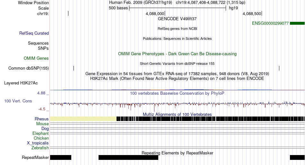The height and width of the screenshot is (165, 305).
Task: Click the hg19 label beside the scale bar
Action: click(x=233, y=8)
